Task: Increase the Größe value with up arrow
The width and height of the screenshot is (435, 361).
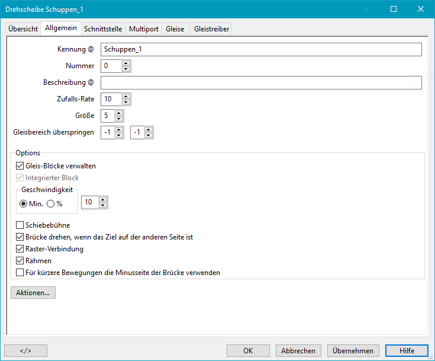Action: tap(119, 113)
